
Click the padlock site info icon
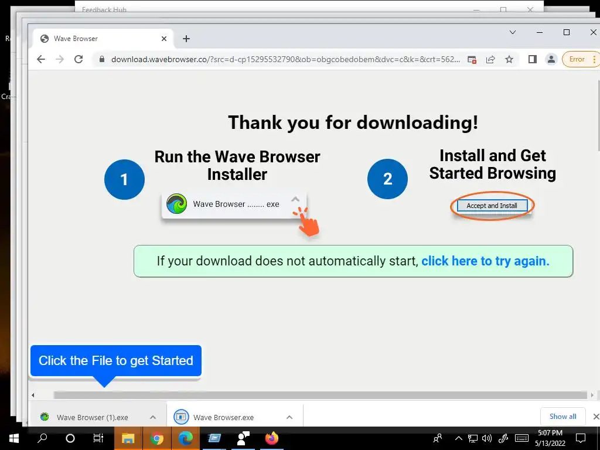coord(101,59)
